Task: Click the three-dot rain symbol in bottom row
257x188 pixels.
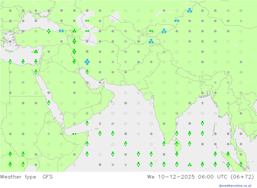Action: click(190, 165)
